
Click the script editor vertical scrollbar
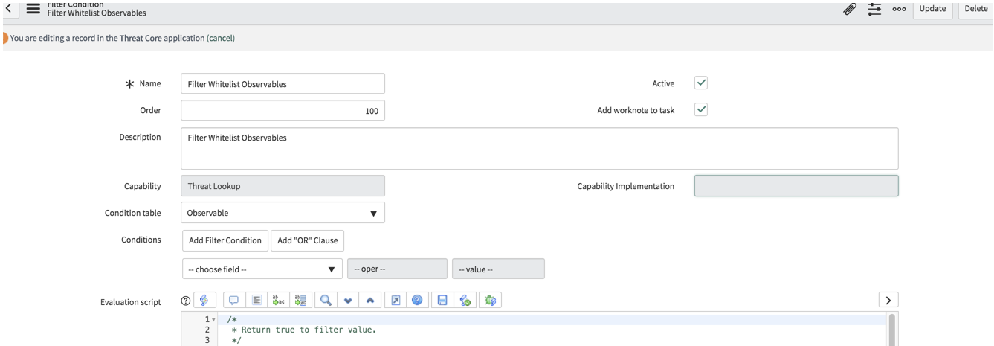tap(893, 329)
